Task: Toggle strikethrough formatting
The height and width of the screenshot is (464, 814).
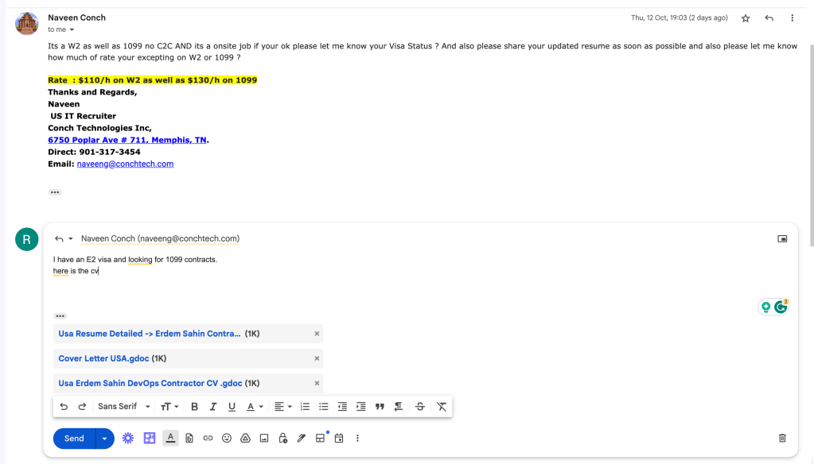Action: tap(420, 407)
